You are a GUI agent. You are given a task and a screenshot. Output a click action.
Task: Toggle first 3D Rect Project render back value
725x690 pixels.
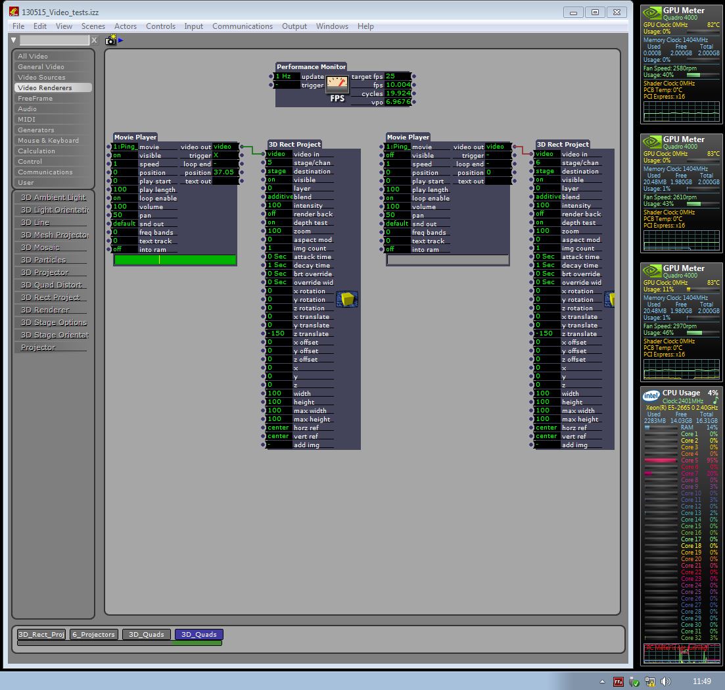pyautogui.click(x=279, y=214)
